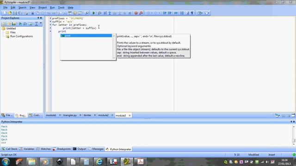The image size is (296, 166).
Task: Click Python Interpreter panel scrollbar
Action: 294,135
